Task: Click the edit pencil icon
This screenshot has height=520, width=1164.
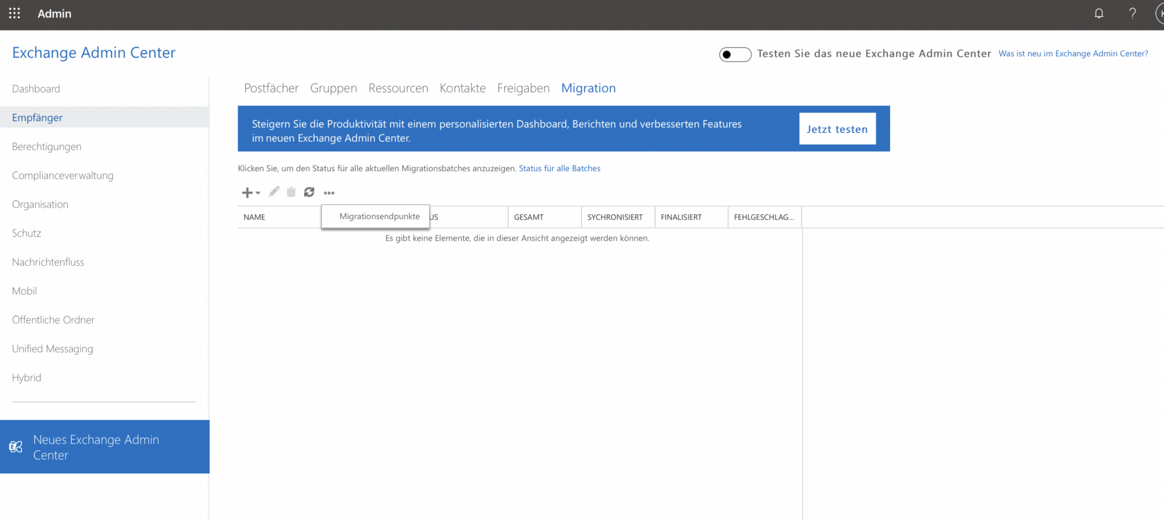Action: (x=274, y=192)
